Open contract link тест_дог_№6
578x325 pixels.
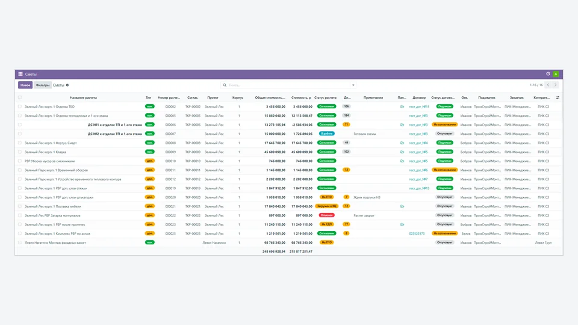pos(418,170)
